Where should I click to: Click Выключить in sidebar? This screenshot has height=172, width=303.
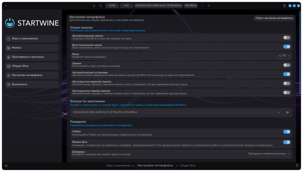(x=32, y=84)
